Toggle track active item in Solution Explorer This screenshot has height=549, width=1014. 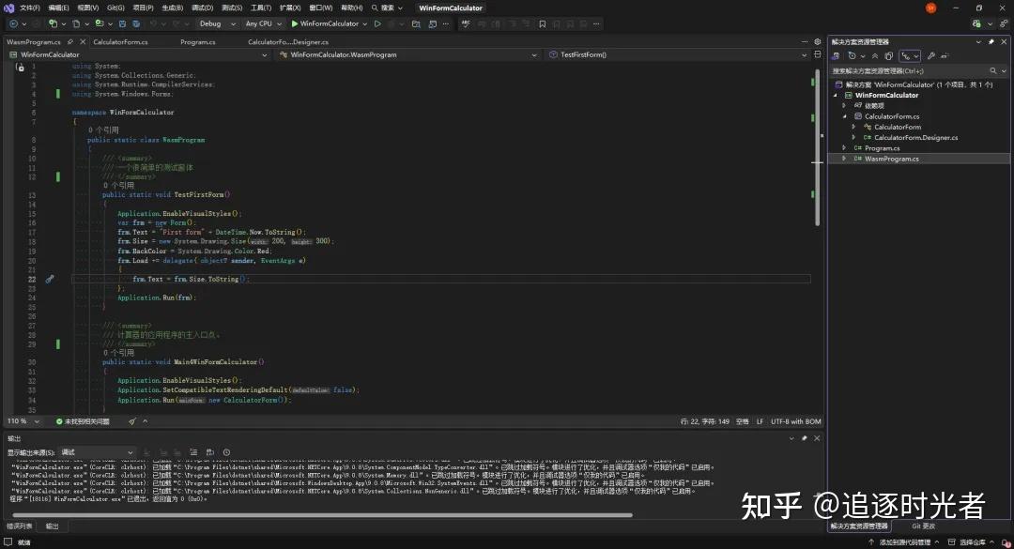click(x=909, y=56)
